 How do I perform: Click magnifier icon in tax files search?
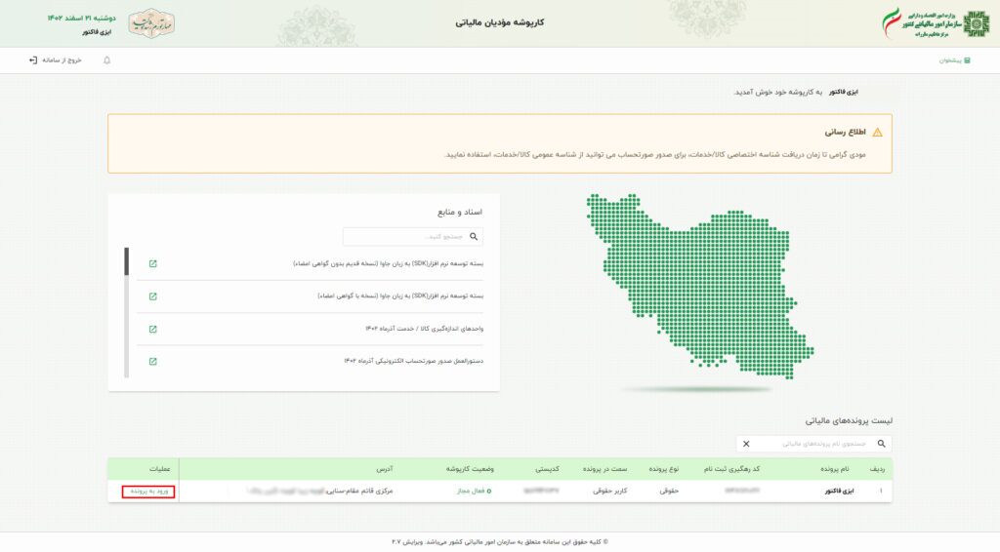click(x=882, y=444)
